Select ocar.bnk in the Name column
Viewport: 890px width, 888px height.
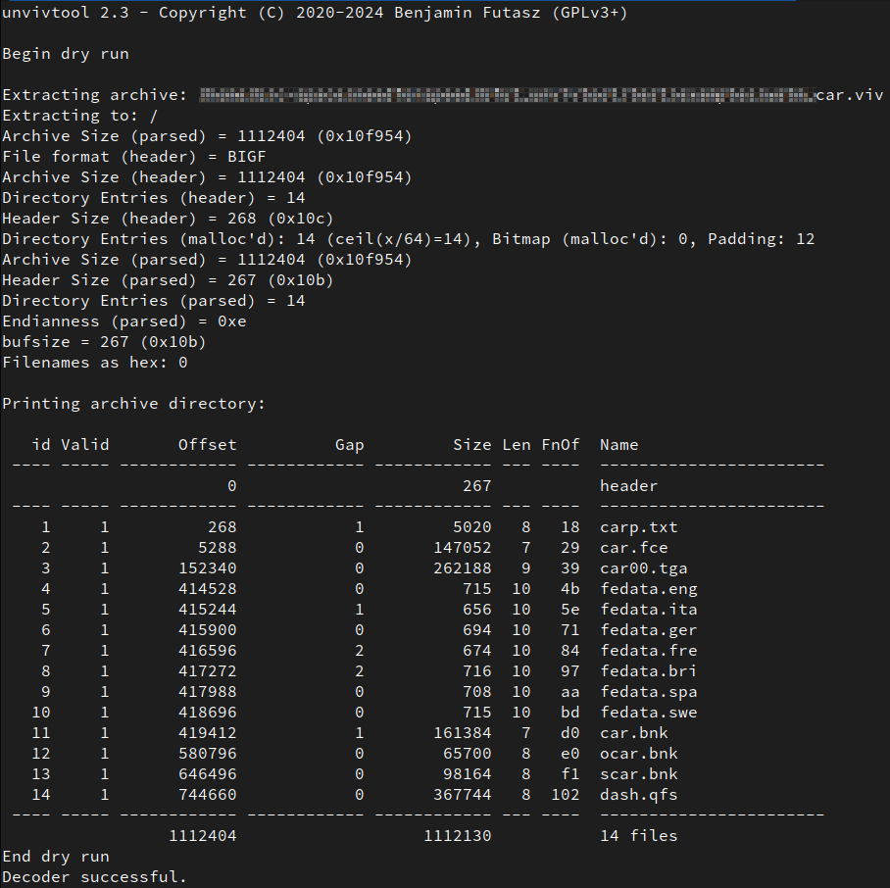click(x=638, y=754)
